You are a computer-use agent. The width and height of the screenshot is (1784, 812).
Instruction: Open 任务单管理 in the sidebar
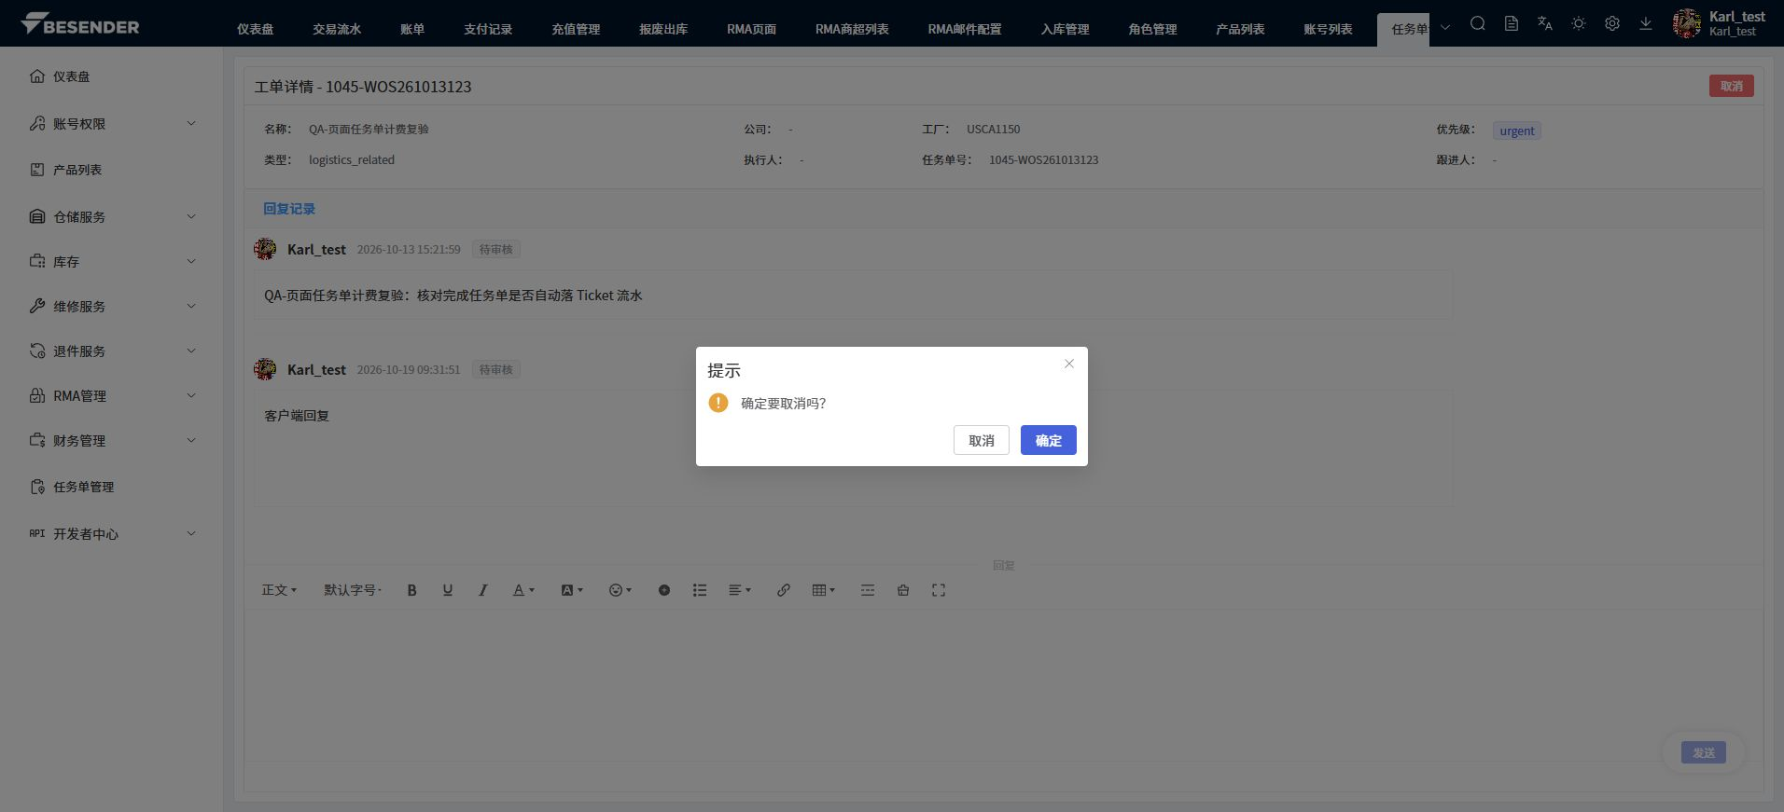[113, 487]
